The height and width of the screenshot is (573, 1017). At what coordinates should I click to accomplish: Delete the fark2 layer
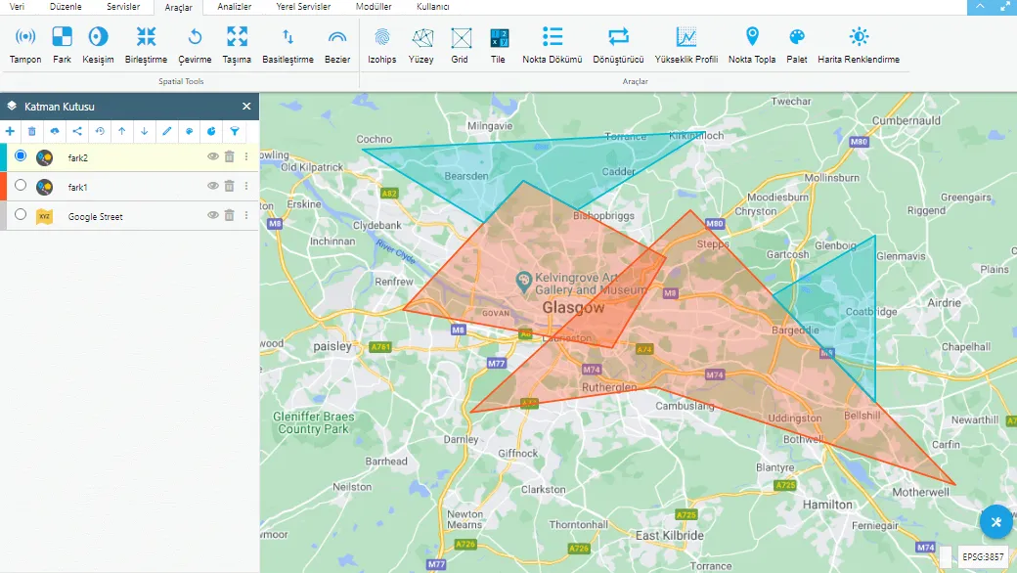tap(229, 156)
